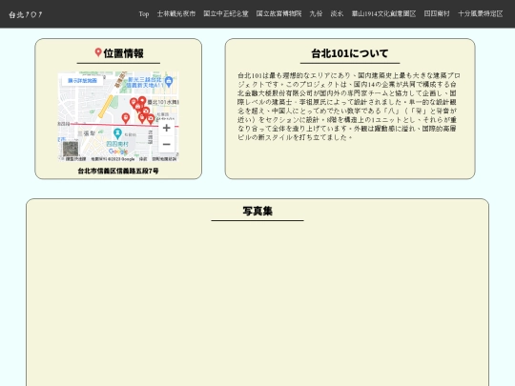Click the map terms of use link
The image size is (515, 386).
(143, 159)
